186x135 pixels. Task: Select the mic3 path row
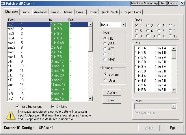pyautogui.click(x=47, y=34)
